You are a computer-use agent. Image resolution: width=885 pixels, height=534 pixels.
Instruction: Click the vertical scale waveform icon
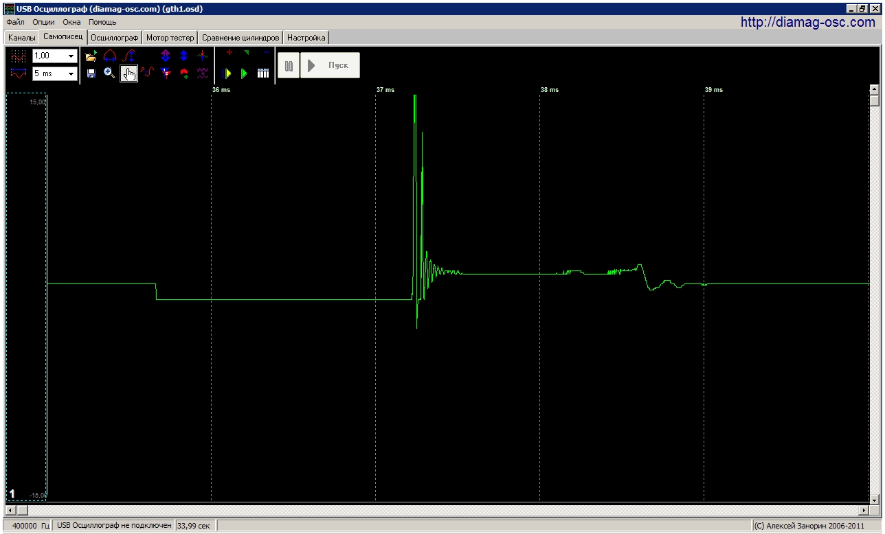(x=19, y=56)
